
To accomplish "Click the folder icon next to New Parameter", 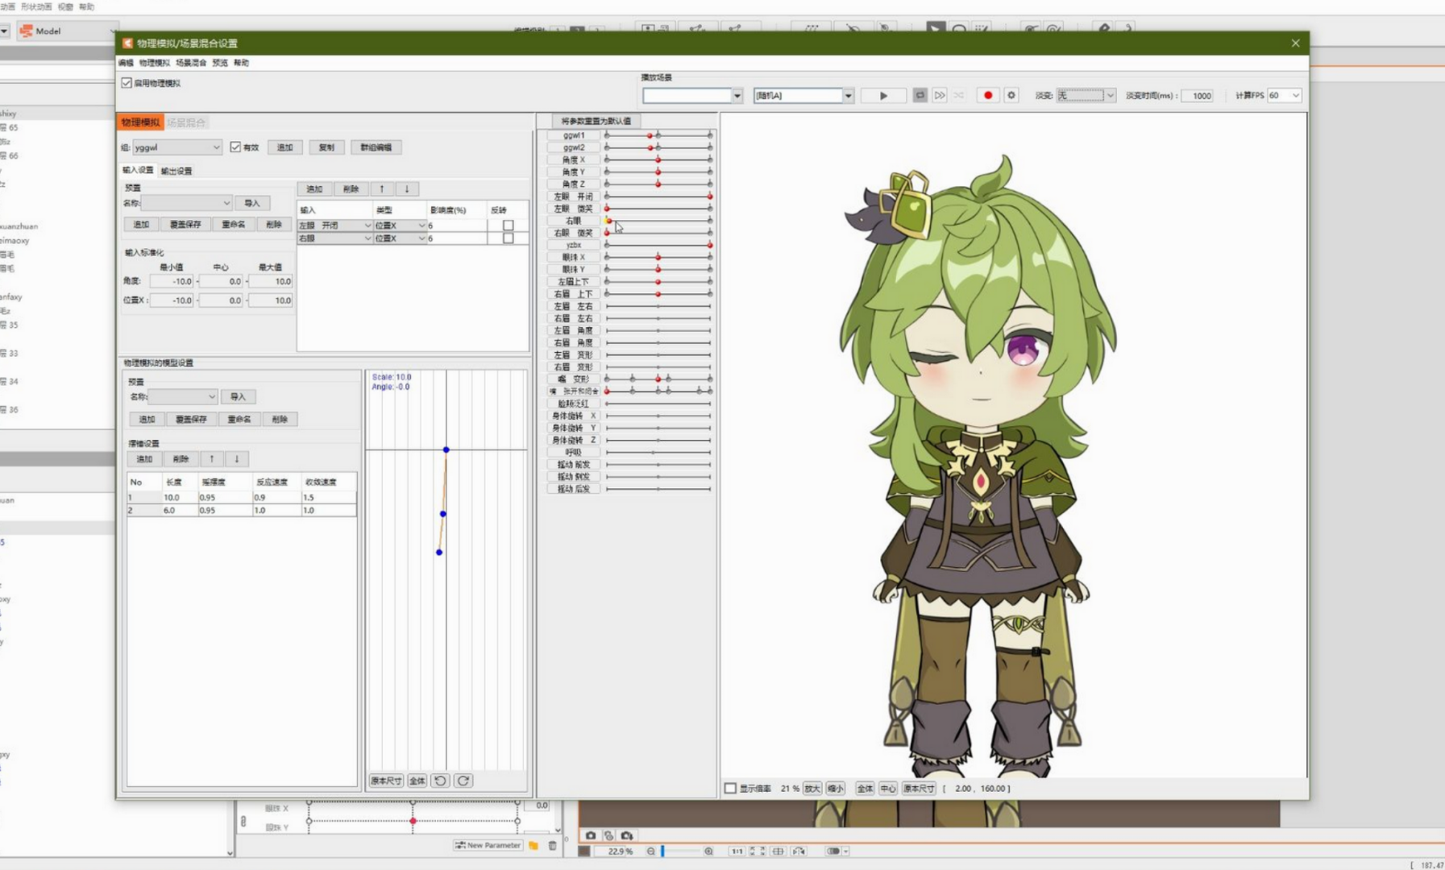I will (x=534, y=845).
